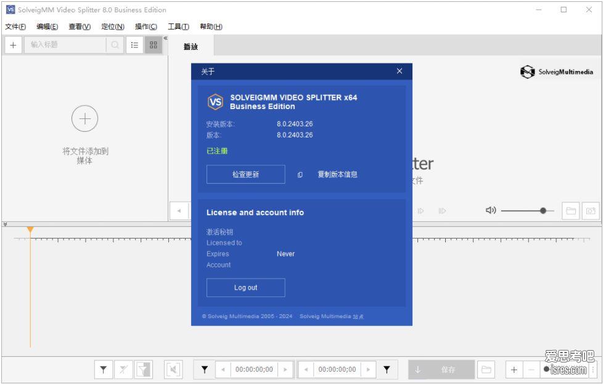
Task: Click the VS hexagon logo in About dialog
Action: (x=215, y=102)
